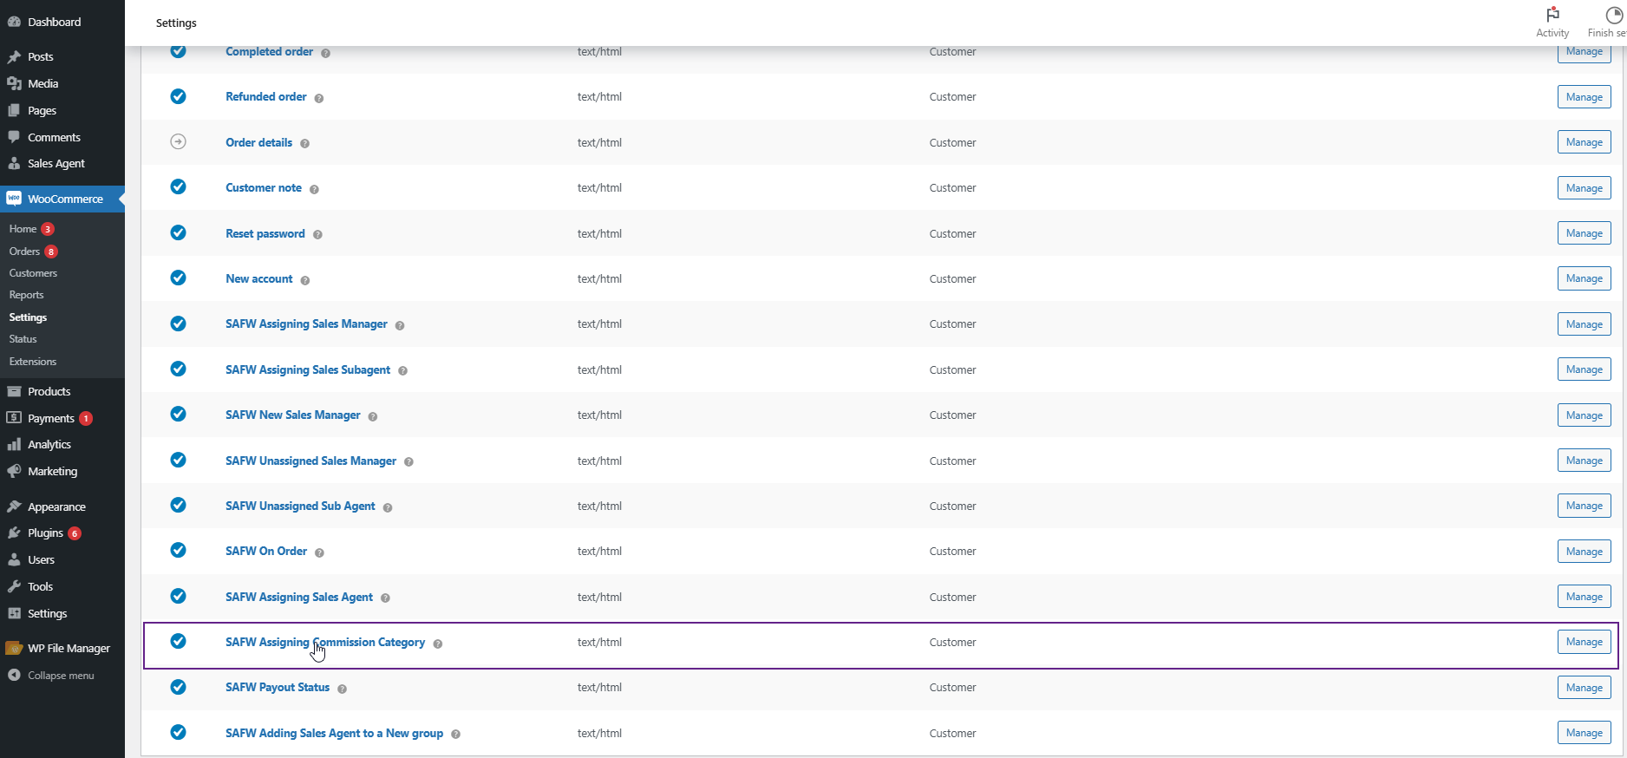The width and height of the screenshot is (1627, 758).
Task: Click Manage button for SAFW Unassigned Sub Agent
Action: [x=1584, y=506]
